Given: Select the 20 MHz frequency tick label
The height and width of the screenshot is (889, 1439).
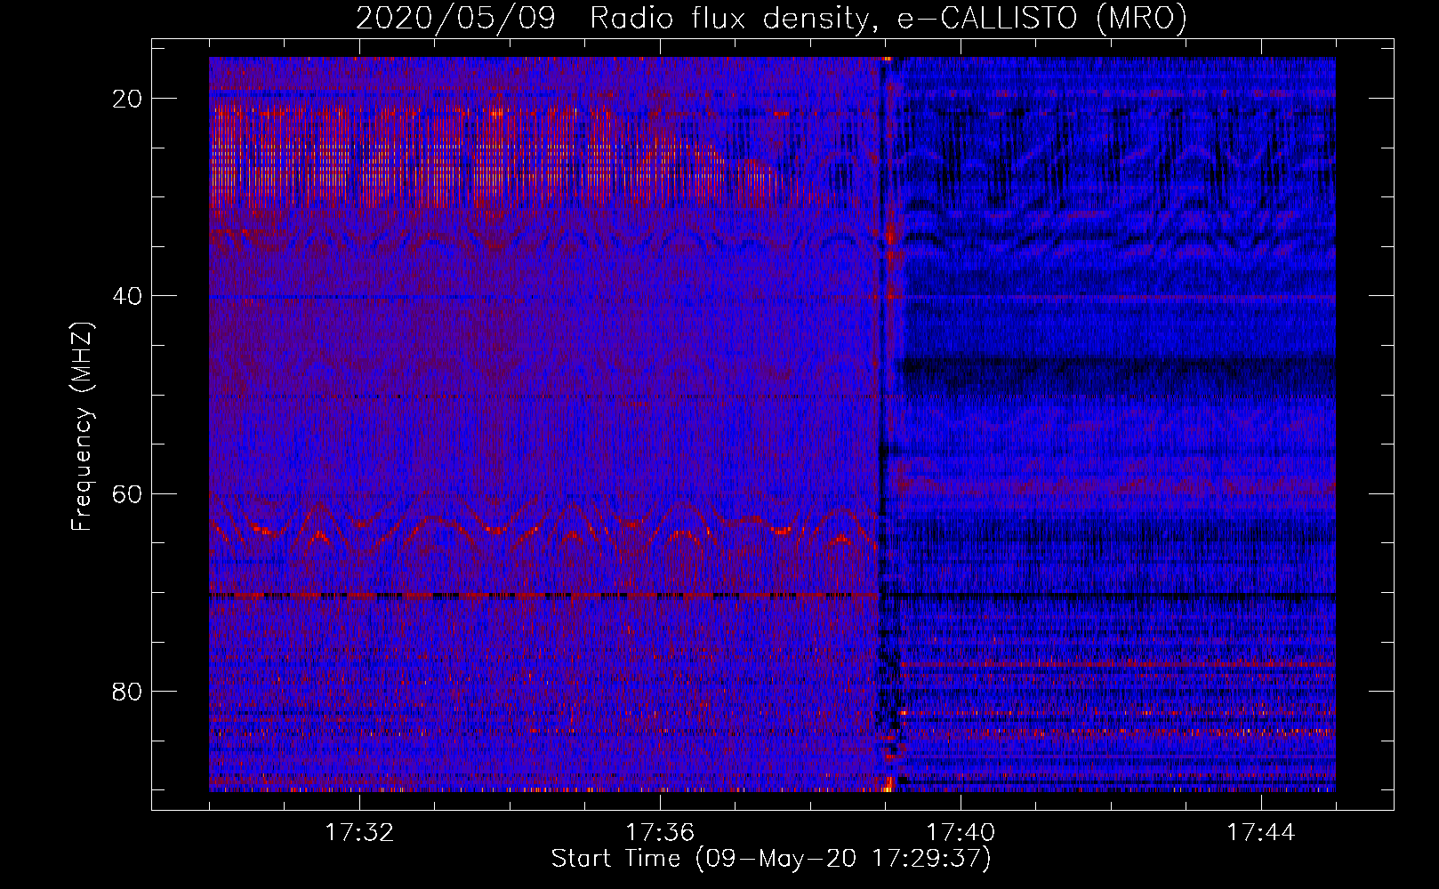Looking at the screenshot, I should [x=128, y=99].
